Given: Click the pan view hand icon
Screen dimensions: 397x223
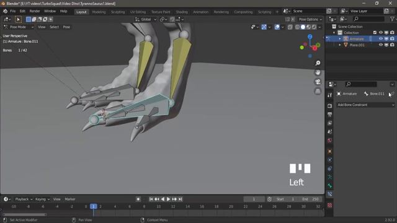Looking at the screenshot, I should point(318,72).
